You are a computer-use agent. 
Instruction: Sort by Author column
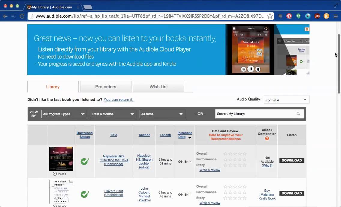[x=144, y=135]
